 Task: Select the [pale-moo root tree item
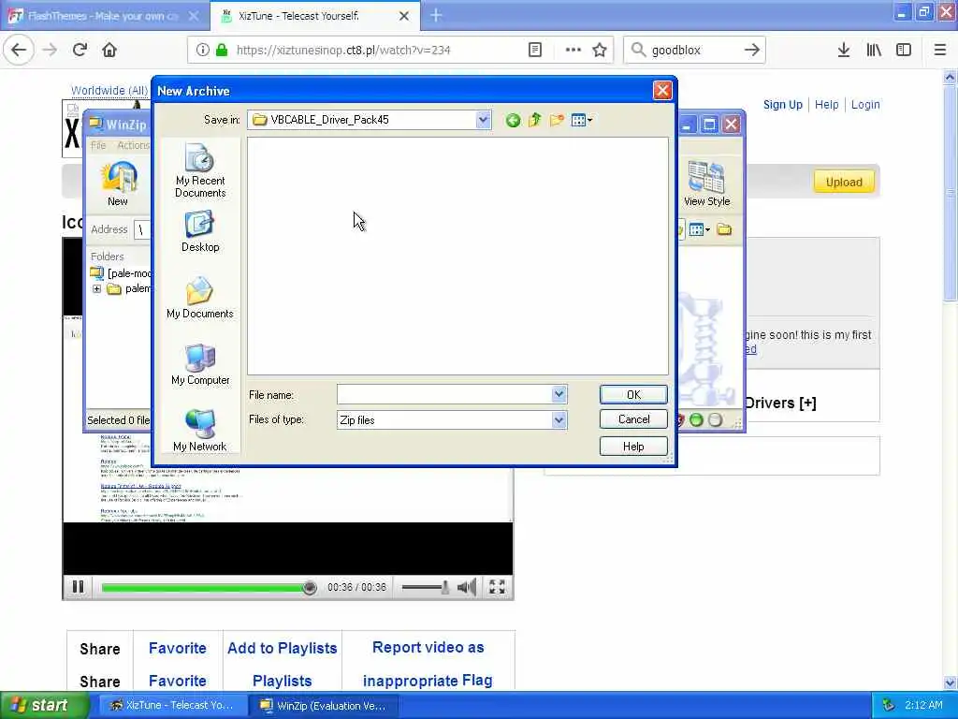pos(121,273)
